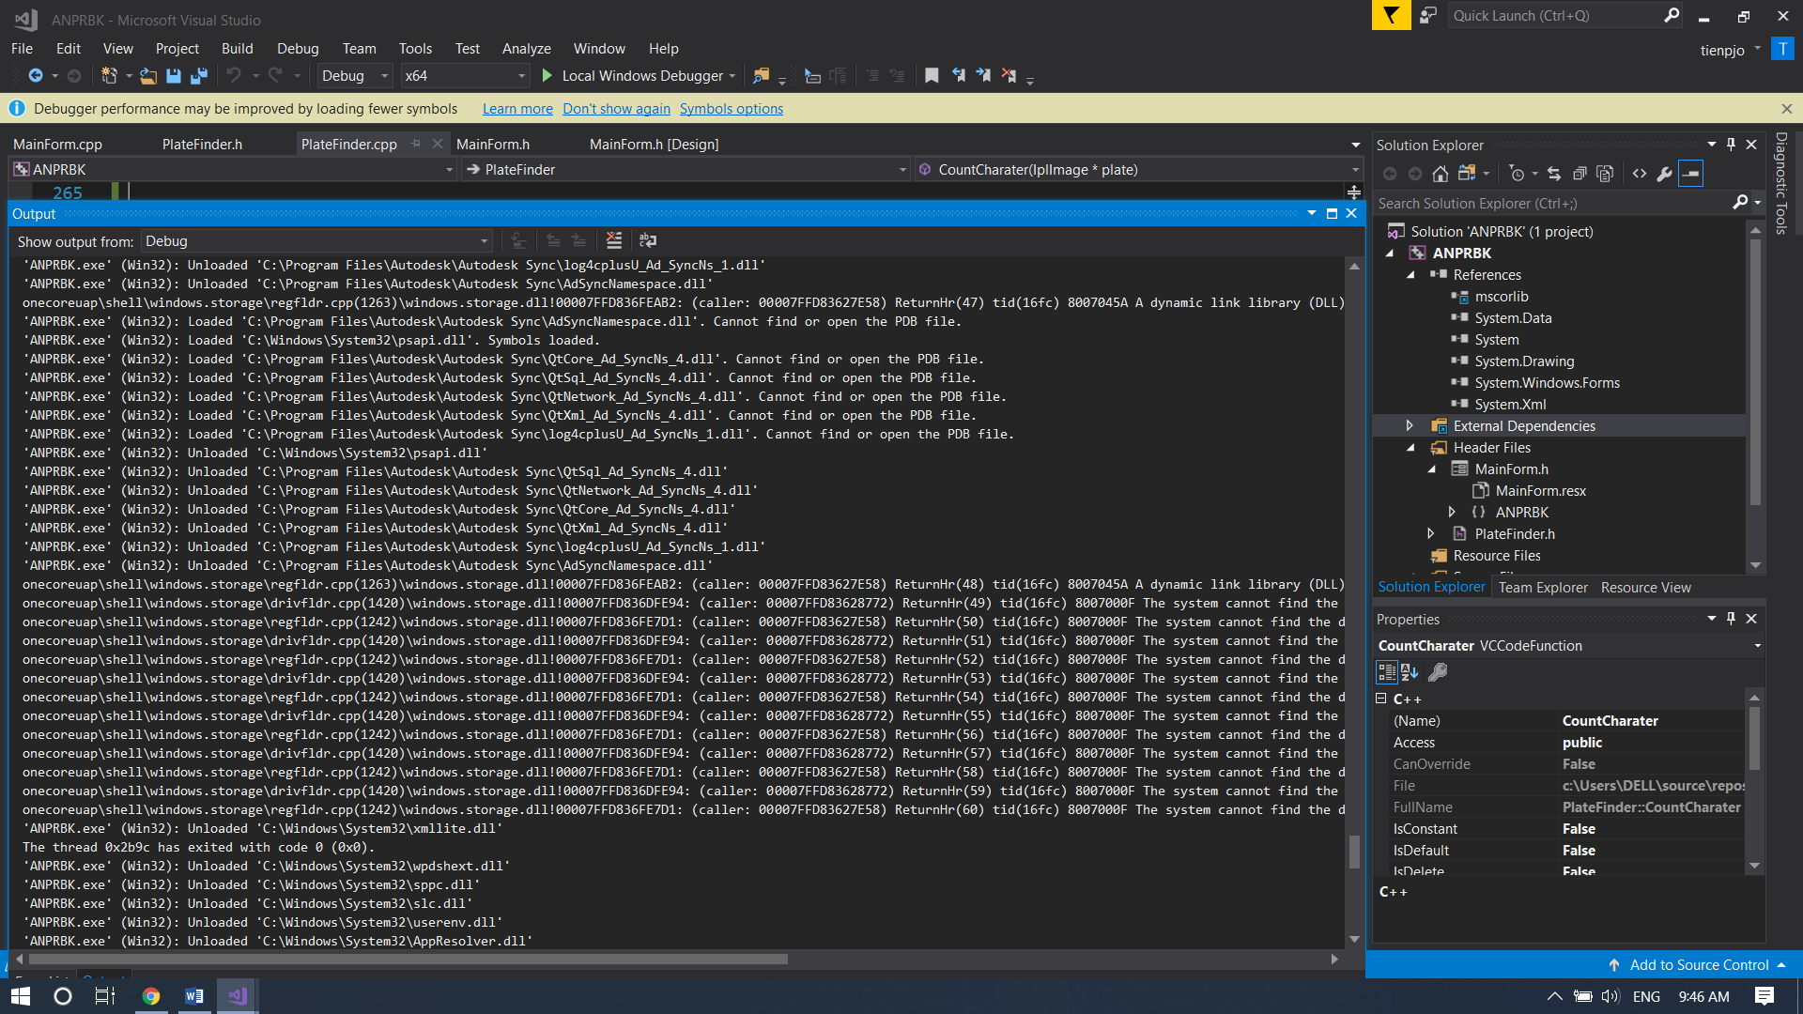
Task: Collapse the C++ property category
Action: coord(1381,699)
